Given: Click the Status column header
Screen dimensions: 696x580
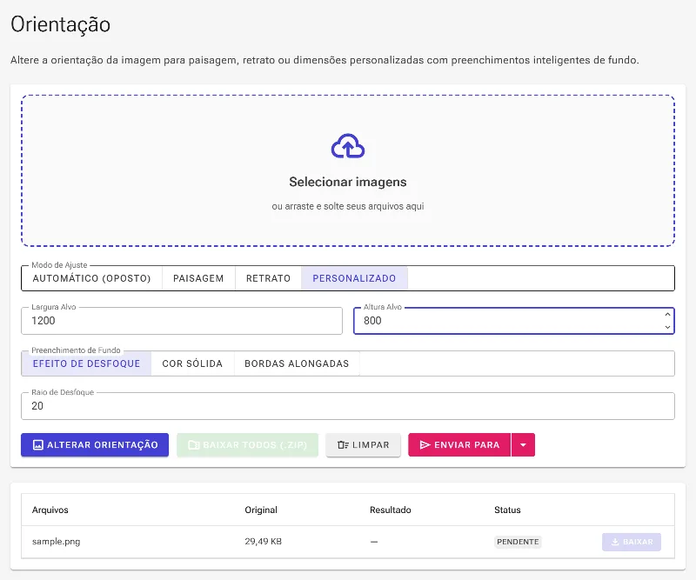Looking at the screenshot, I should click(507, 510).
